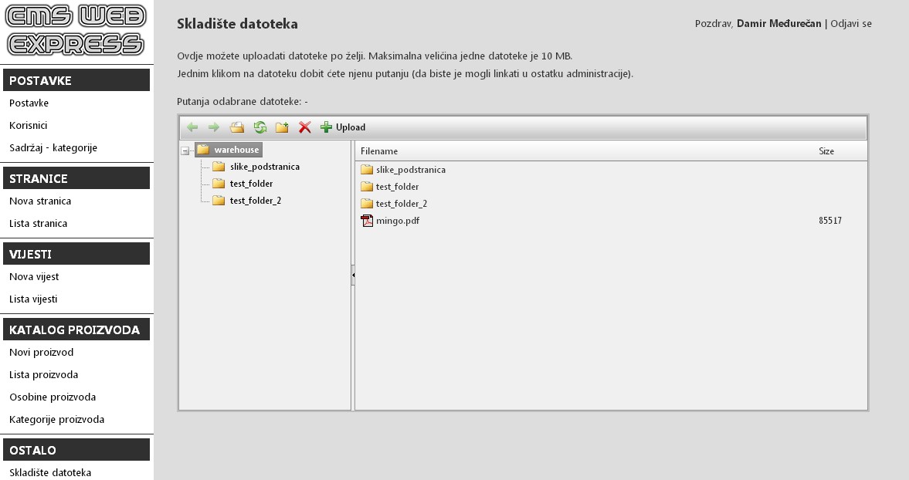Viewport: 909px width, 480px height.
Task: Click the back navigation arrow in the file toolbar
Action: [192, 127]
